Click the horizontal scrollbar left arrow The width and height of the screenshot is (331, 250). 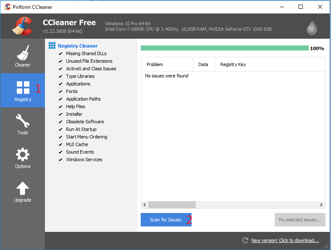click(x=144, y=205)
